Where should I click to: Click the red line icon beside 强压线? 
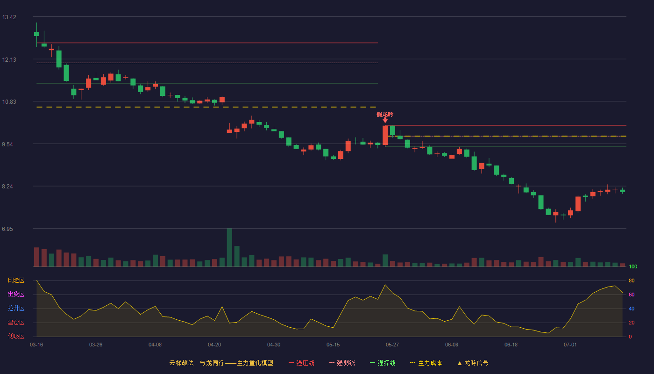pos(291,363)
